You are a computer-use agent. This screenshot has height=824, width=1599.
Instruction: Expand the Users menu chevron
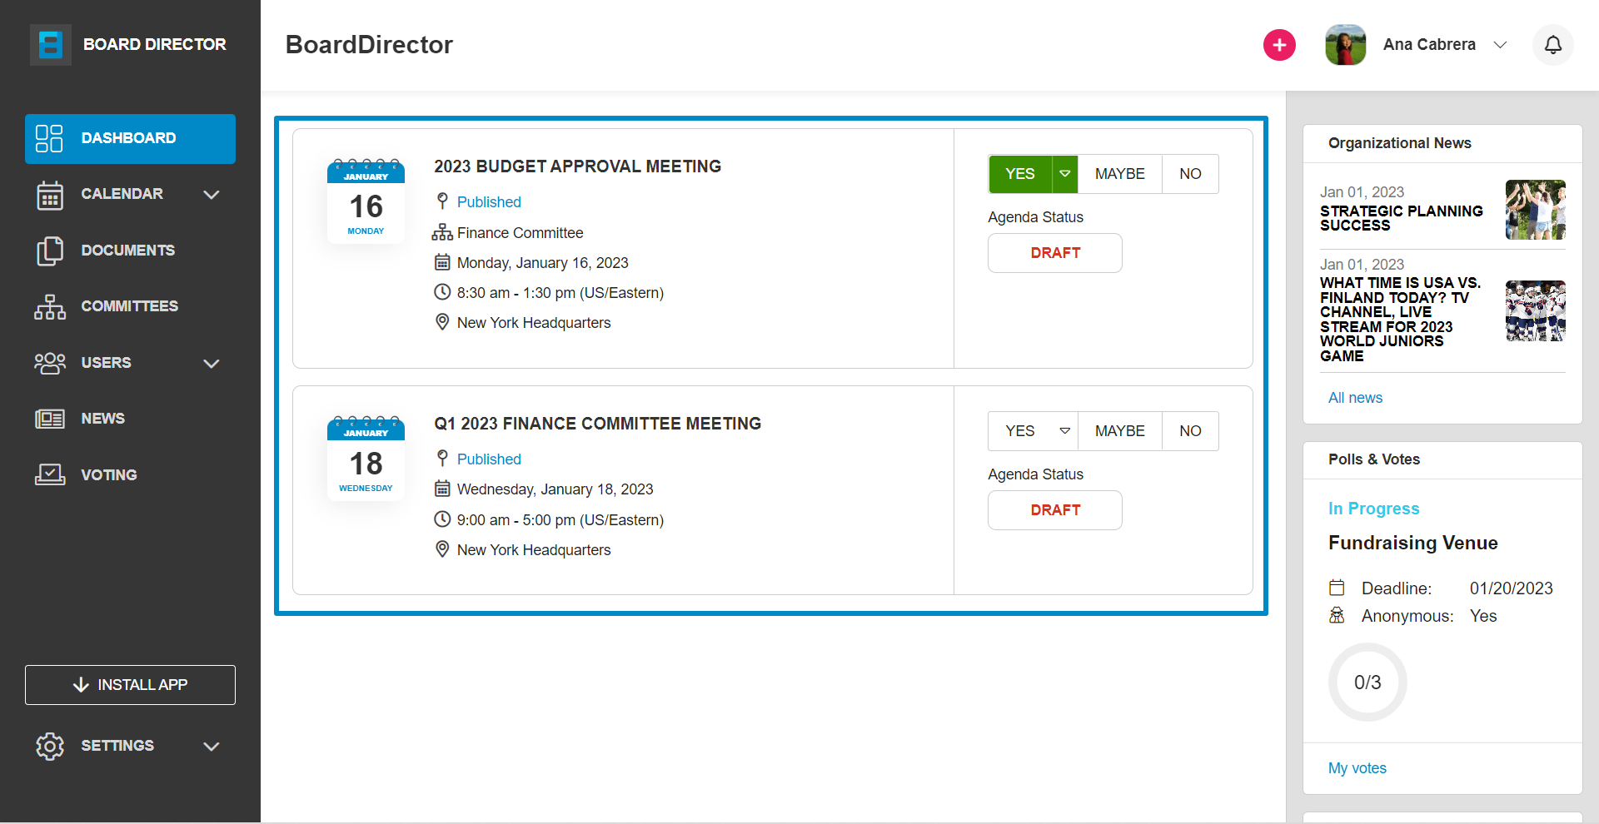pyautogui.click(x=212, y=364)
